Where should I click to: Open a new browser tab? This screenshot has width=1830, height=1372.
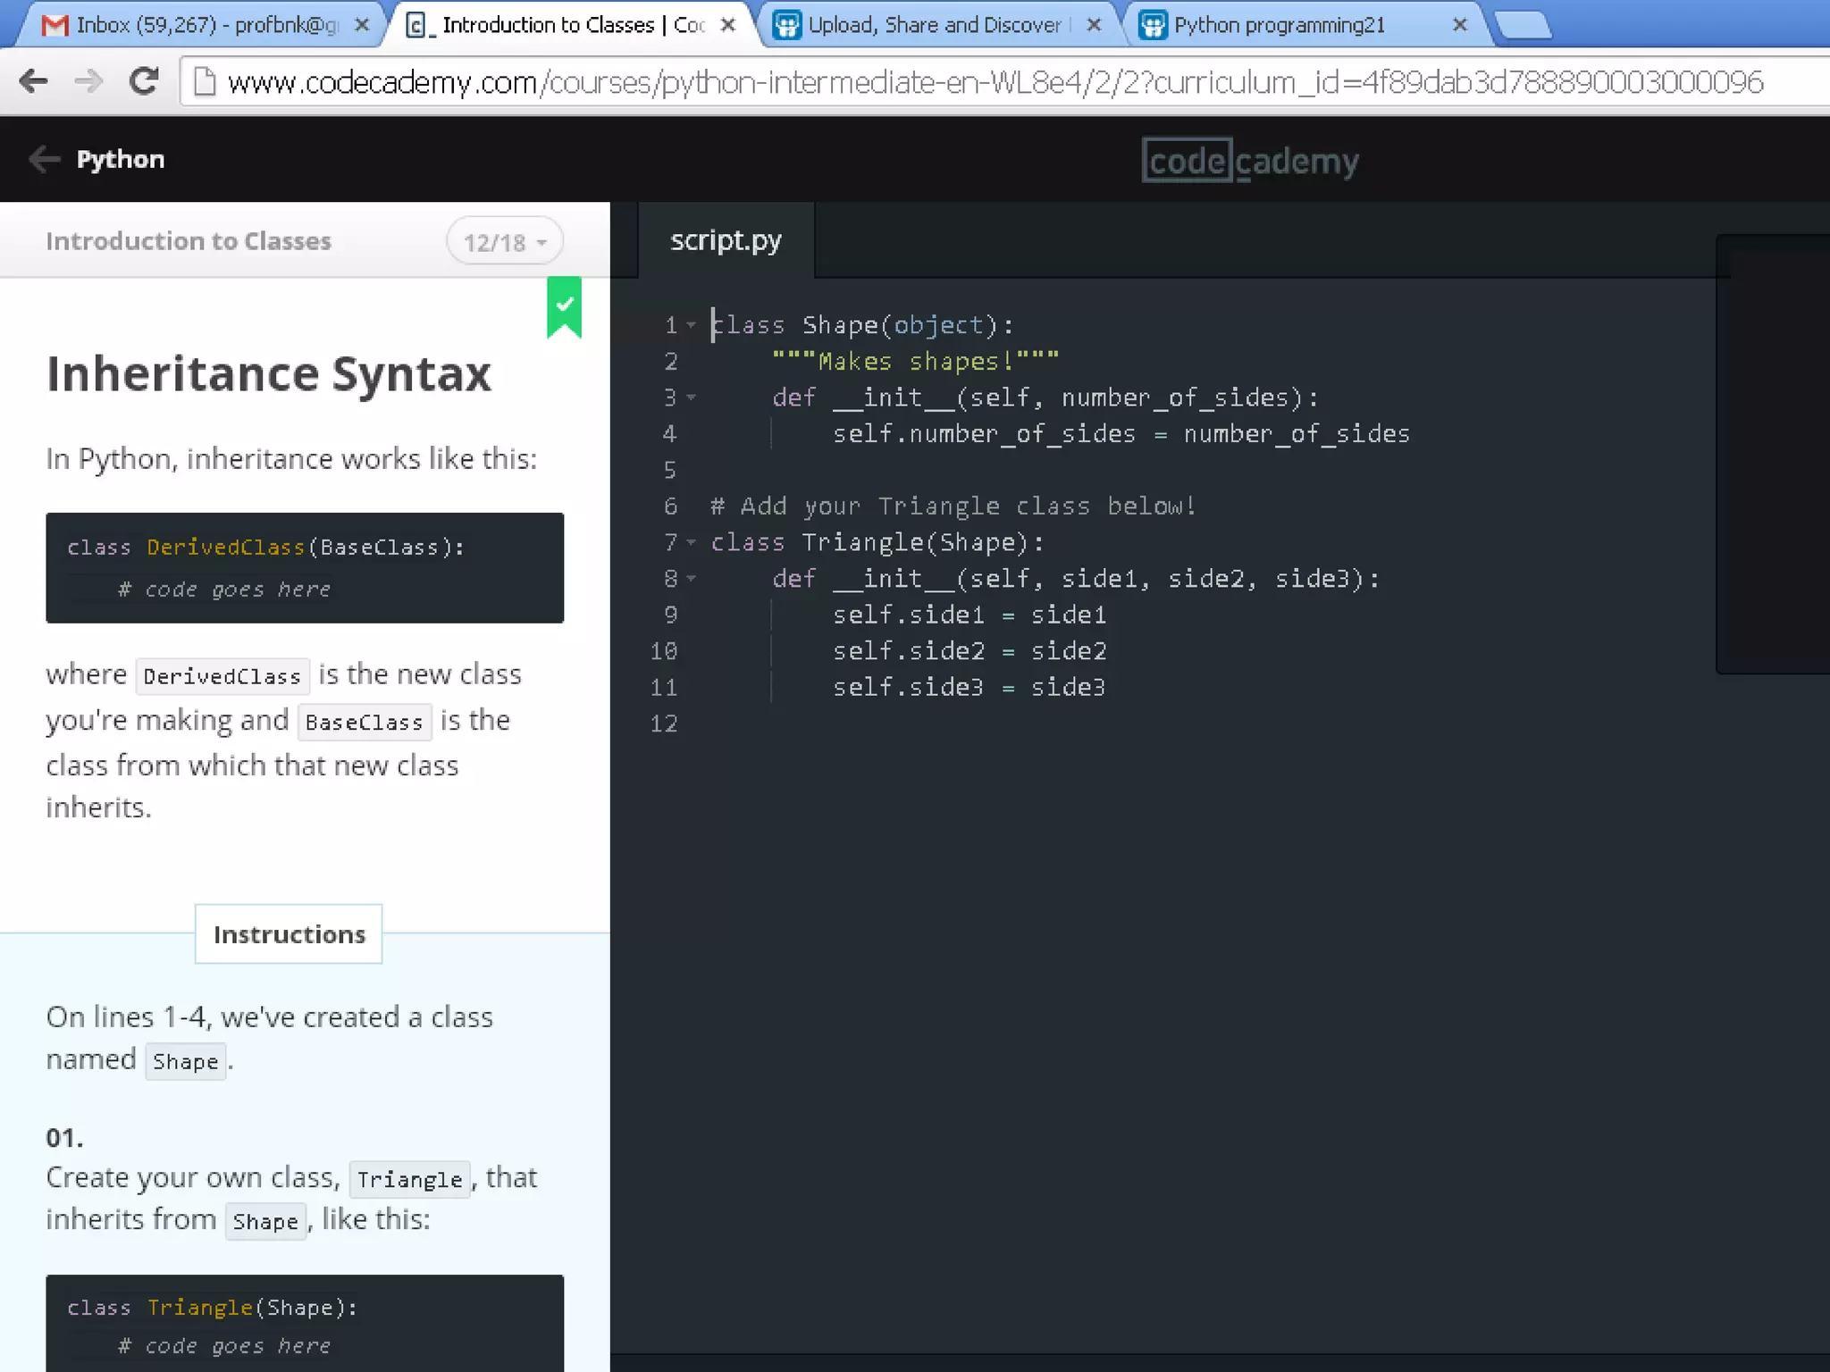click(1524, 26)
